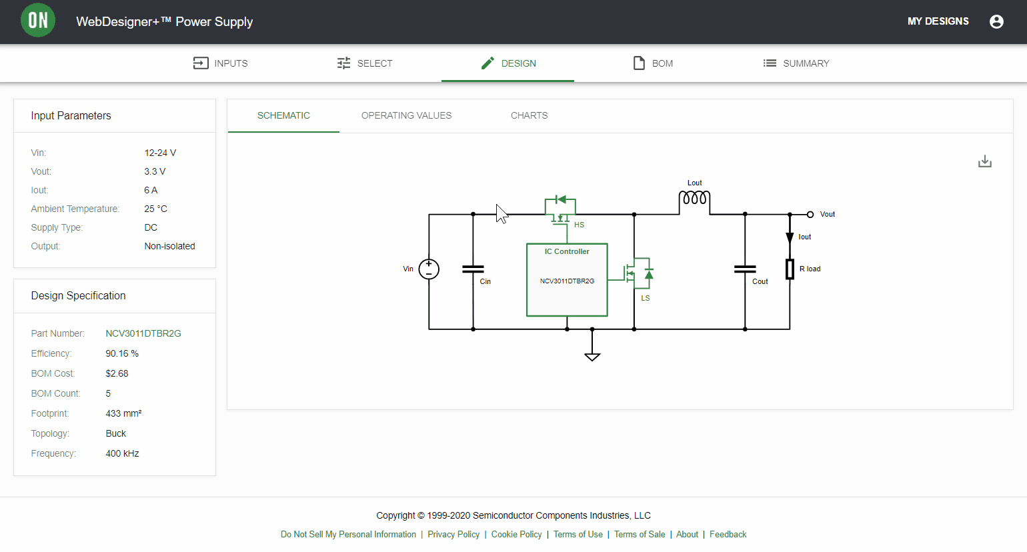Click the Design Specification heading
1027x552 pixels.
[78, 295]
